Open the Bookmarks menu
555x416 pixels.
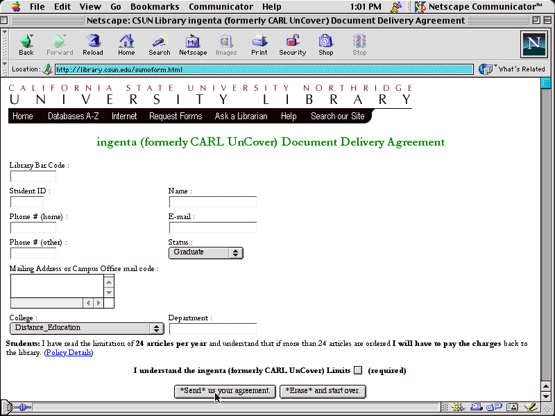point(155,7)
